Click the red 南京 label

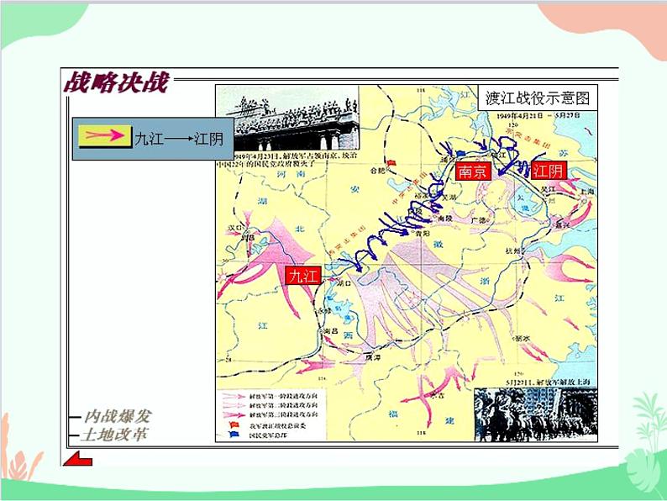472,171
